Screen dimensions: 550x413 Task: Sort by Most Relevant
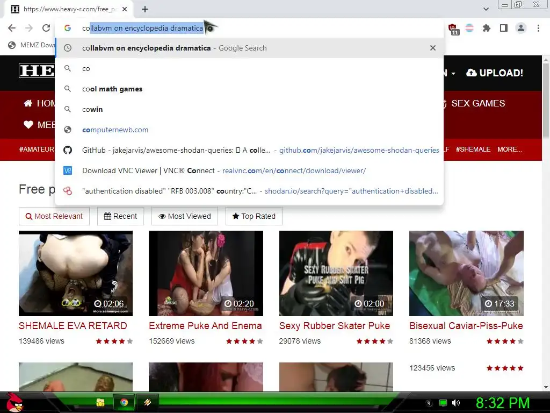(x=54, y=216)
